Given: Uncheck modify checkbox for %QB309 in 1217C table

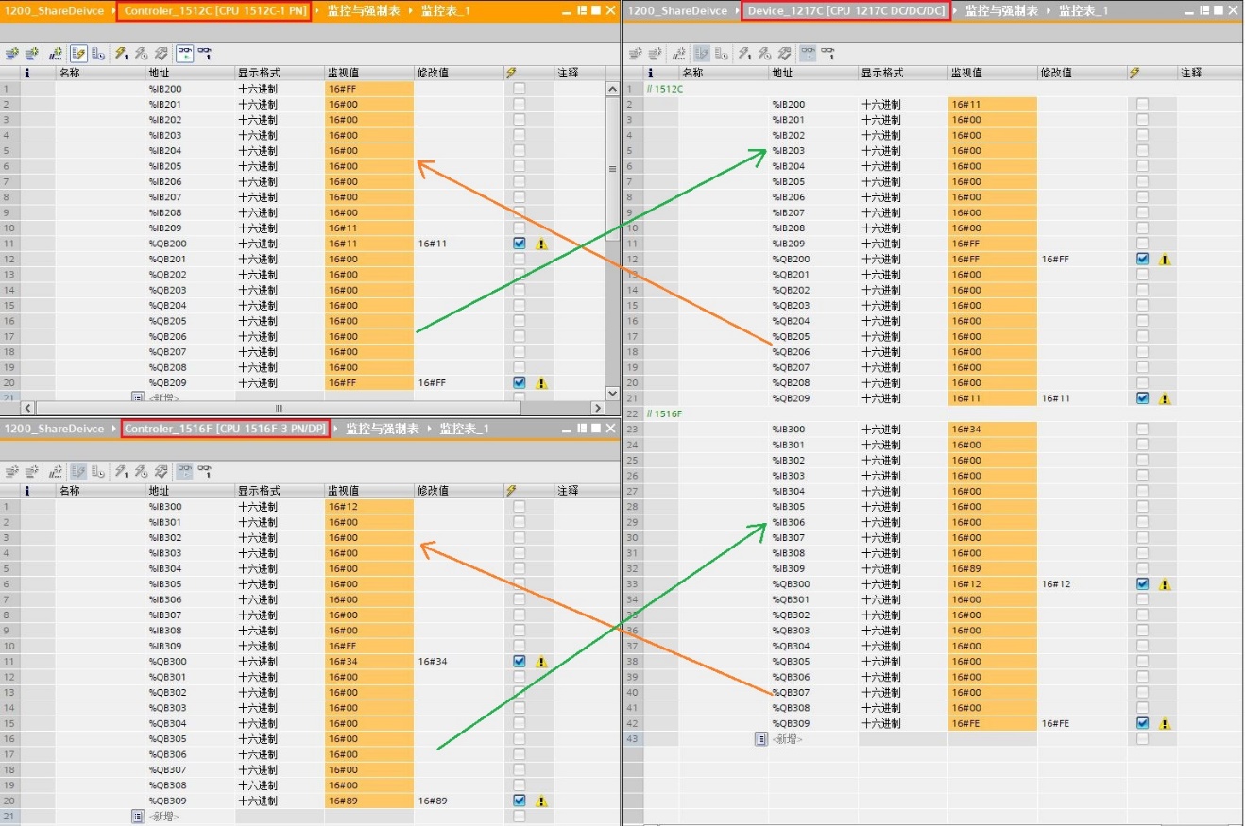Looking at the screenshot, I should click(1143, 723).
